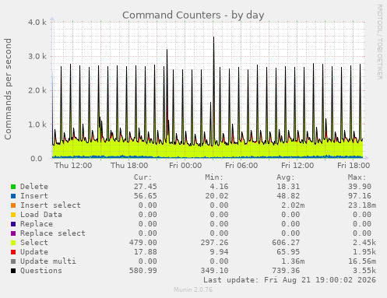This screenshot has width=387, height=298.
Task: Click Insert maximum value 97.16
Action: pos(360,196)
